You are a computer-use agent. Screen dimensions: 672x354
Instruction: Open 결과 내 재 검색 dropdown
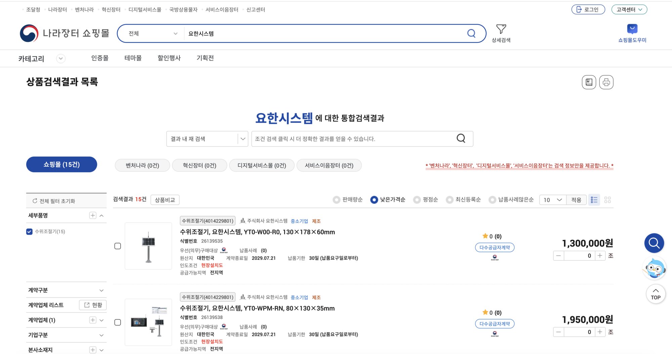pyautogui.click(x=207, y=138)
